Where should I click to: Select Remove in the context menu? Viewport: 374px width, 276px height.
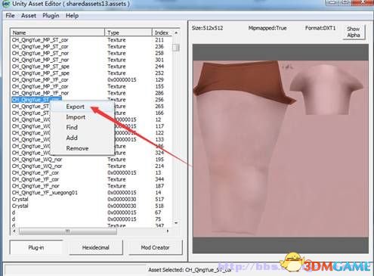77,148
